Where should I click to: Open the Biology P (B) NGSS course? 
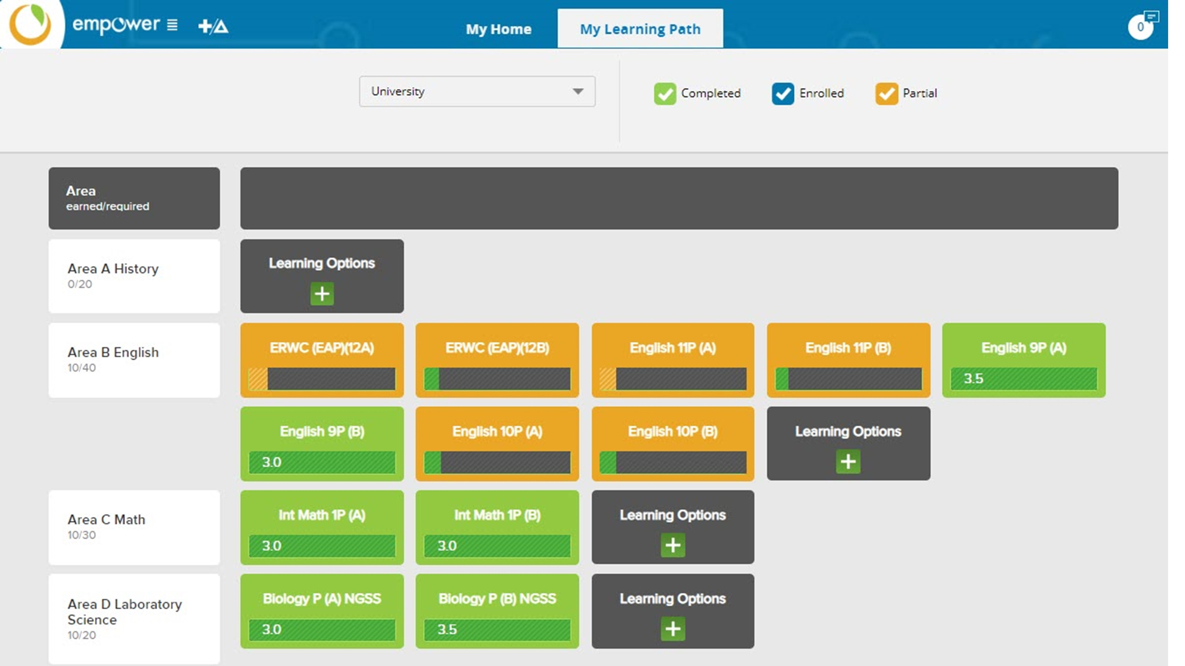click(x=497, y=599)
